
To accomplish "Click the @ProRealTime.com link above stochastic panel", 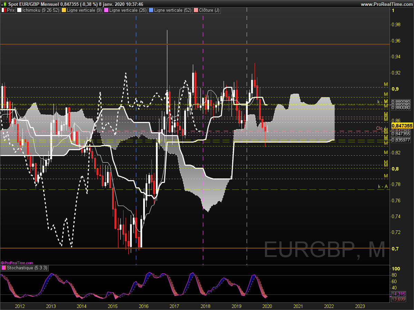I will tap(17, 263).
